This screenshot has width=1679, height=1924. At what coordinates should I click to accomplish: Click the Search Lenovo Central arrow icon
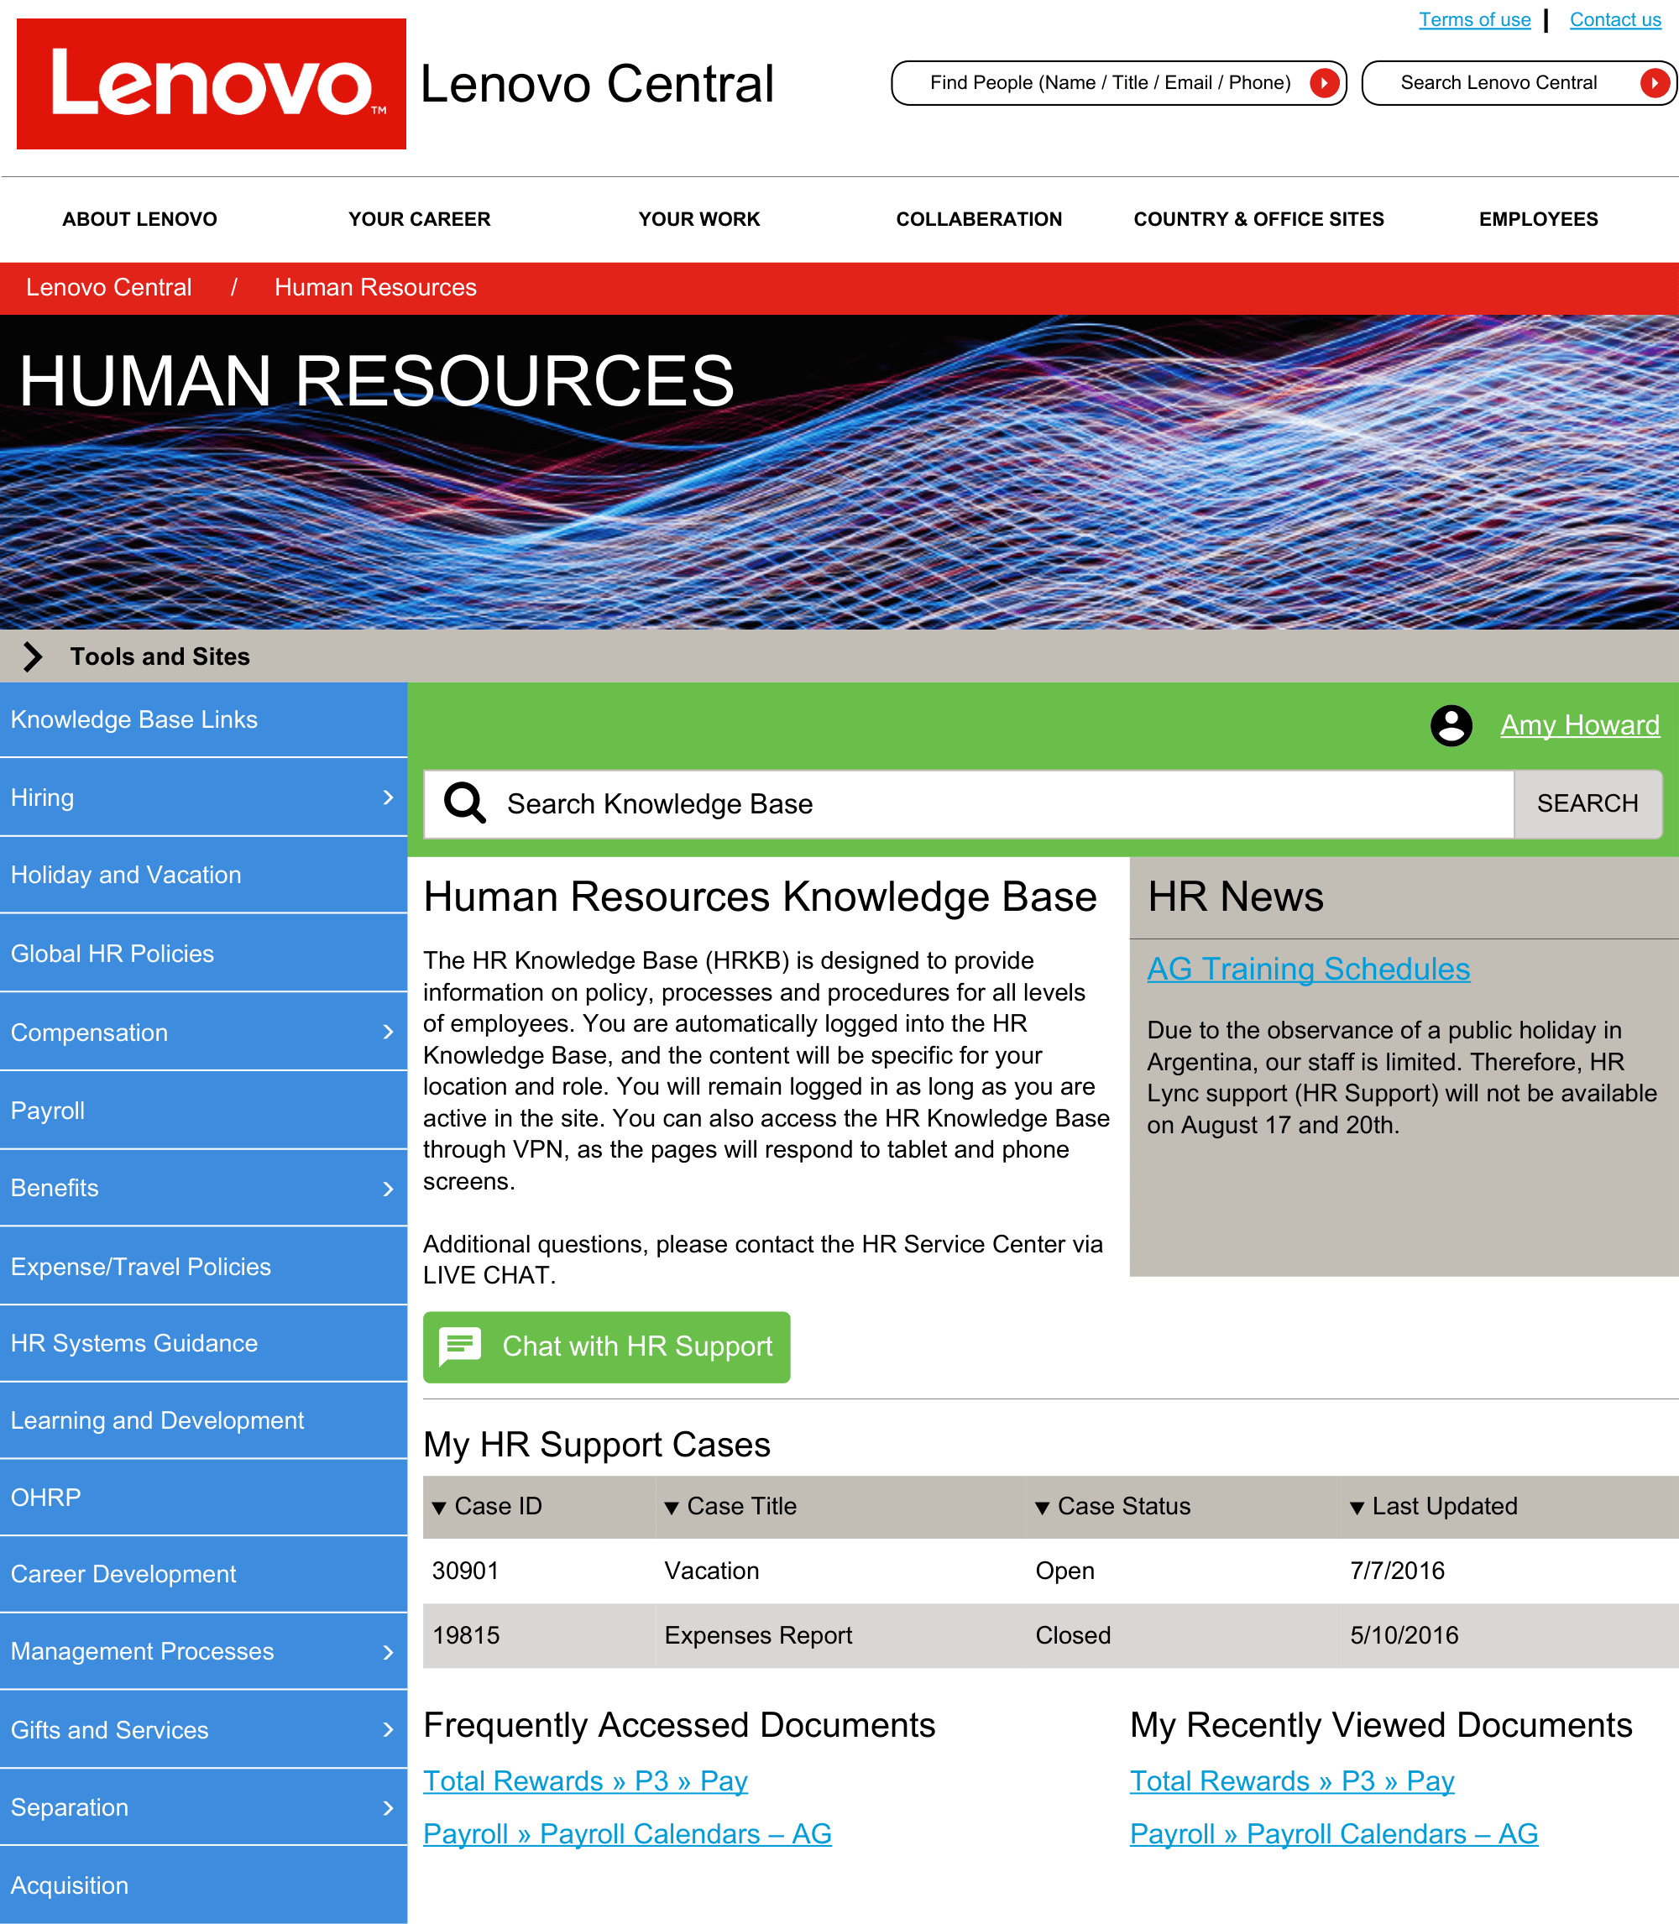(1654, 82)
